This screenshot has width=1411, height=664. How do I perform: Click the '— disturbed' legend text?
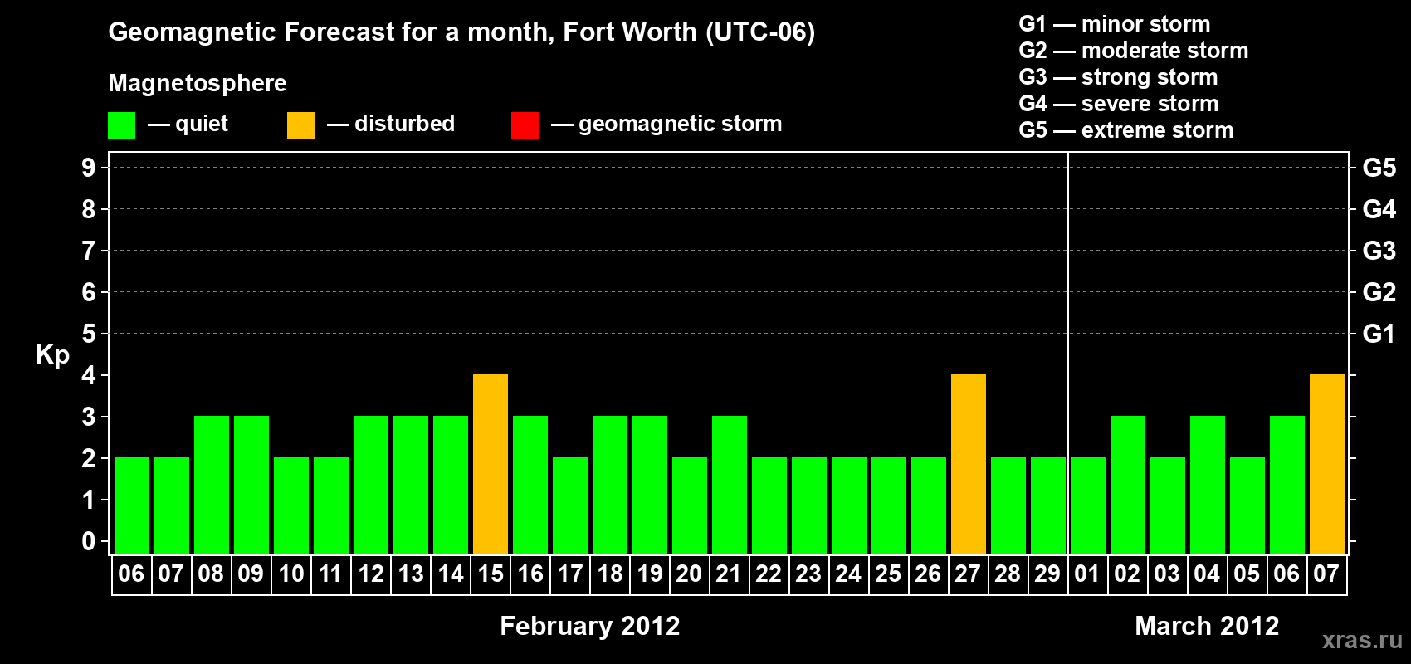(x=391, y=124)
